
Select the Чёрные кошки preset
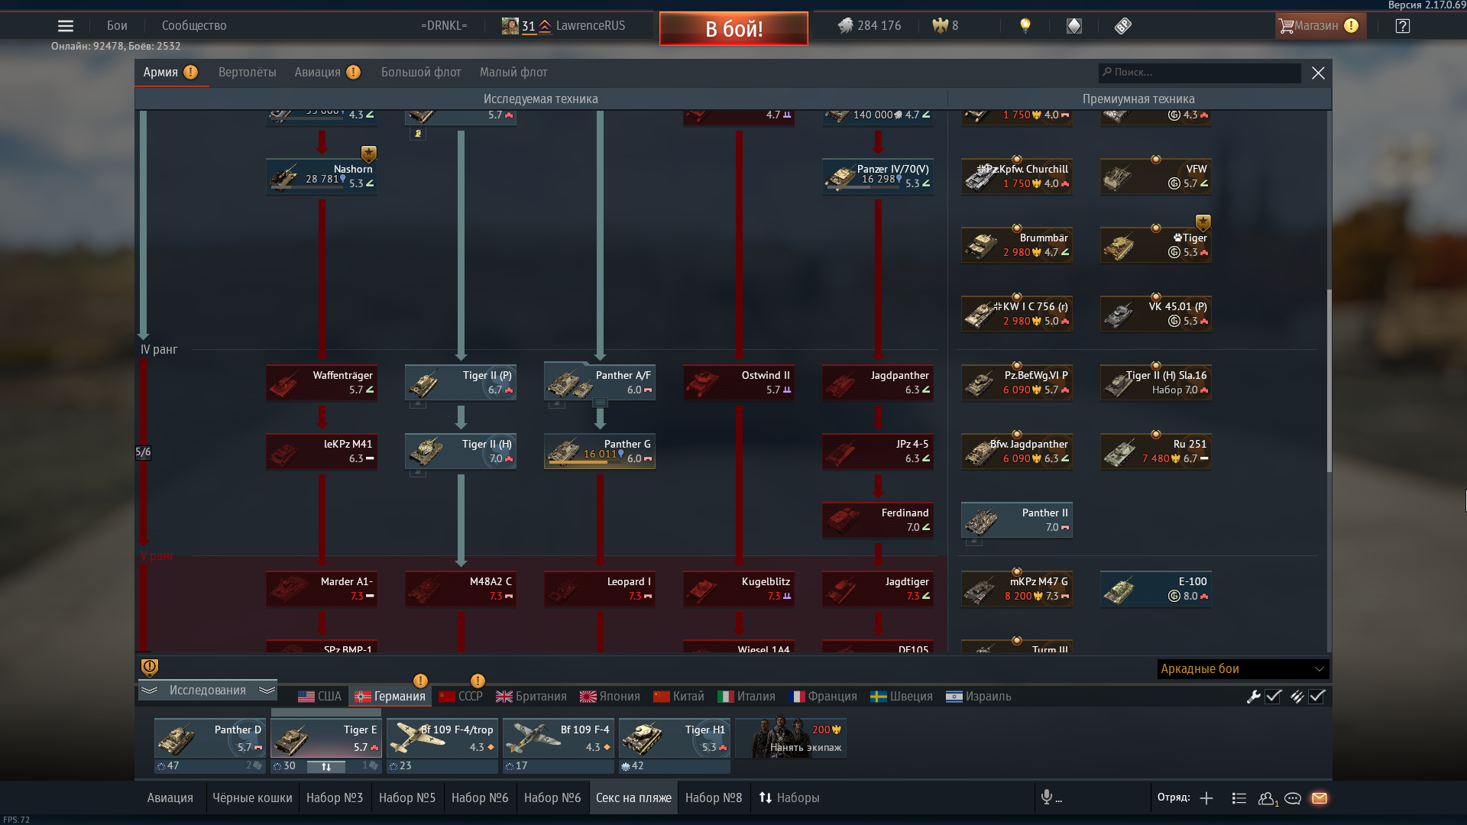point(252,797)
